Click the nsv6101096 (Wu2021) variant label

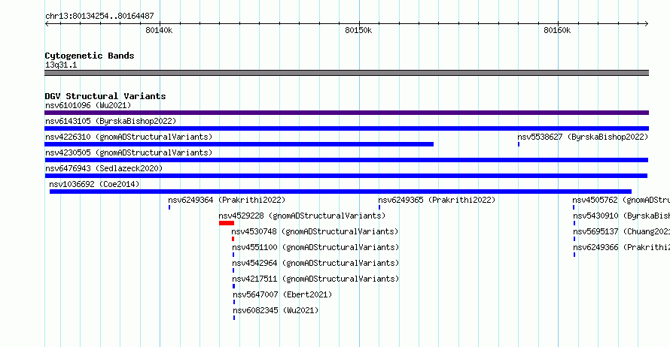[88, 105]
